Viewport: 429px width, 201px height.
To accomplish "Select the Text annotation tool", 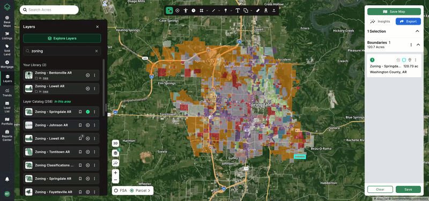I will (238, 11).
